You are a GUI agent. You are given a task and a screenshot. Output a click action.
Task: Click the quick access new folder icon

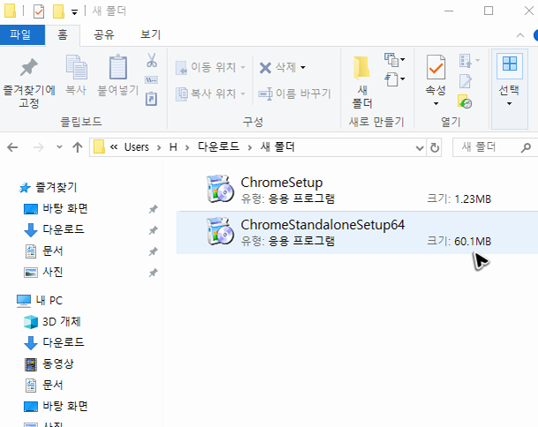pos(58,11)
